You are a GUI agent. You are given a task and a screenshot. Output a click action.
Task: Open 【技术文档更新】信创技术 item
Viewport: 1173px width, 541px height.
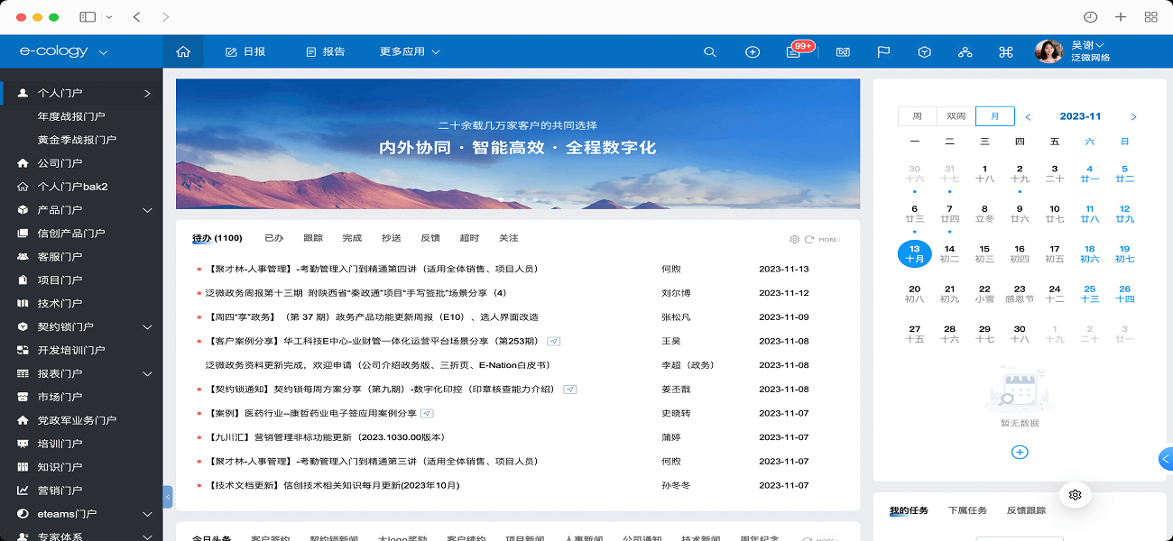[x=333, y=485]
